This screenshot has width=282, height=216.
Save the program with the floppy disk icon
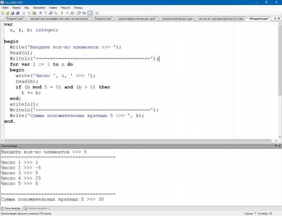(x=12, y=13)
